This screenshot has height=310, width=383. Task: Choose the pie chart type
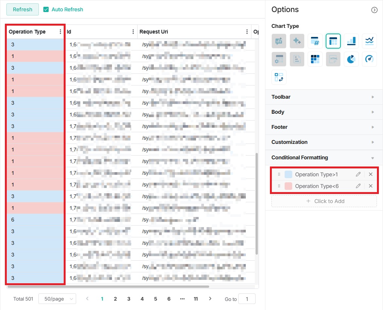coord(350,59)
